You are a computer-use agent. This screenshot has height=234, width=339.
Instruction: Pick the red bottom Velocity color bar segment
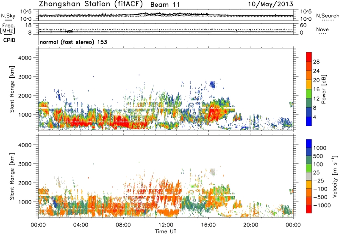309,209
